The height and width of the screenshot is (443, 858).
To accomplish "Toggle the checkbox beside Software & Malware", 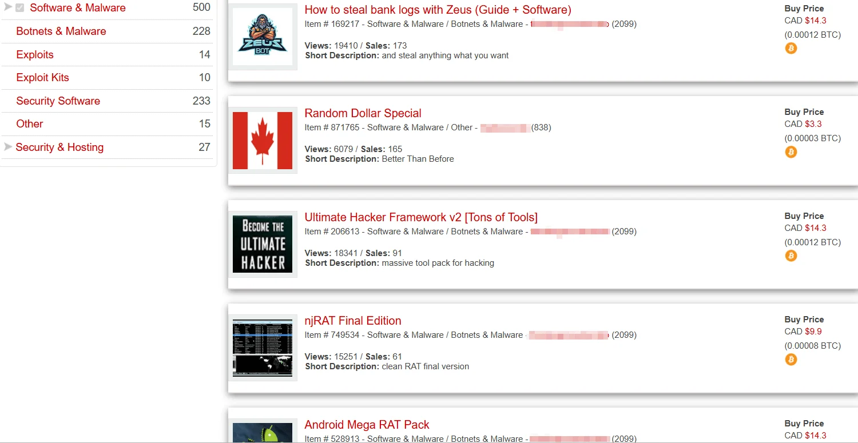I will pos(20,8).
